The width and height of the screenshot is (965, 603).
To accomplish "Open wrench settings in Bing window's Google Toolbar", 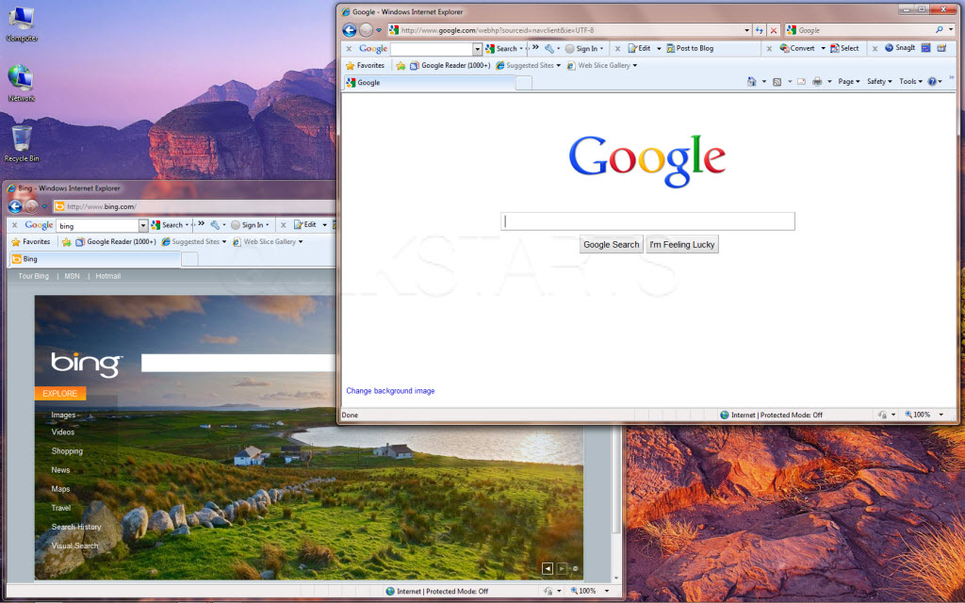I will point(215,224).
